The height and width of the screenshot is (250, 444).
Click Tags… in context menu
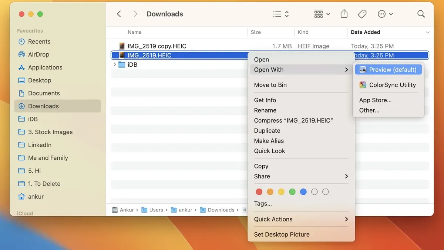(x=301, y=203)
